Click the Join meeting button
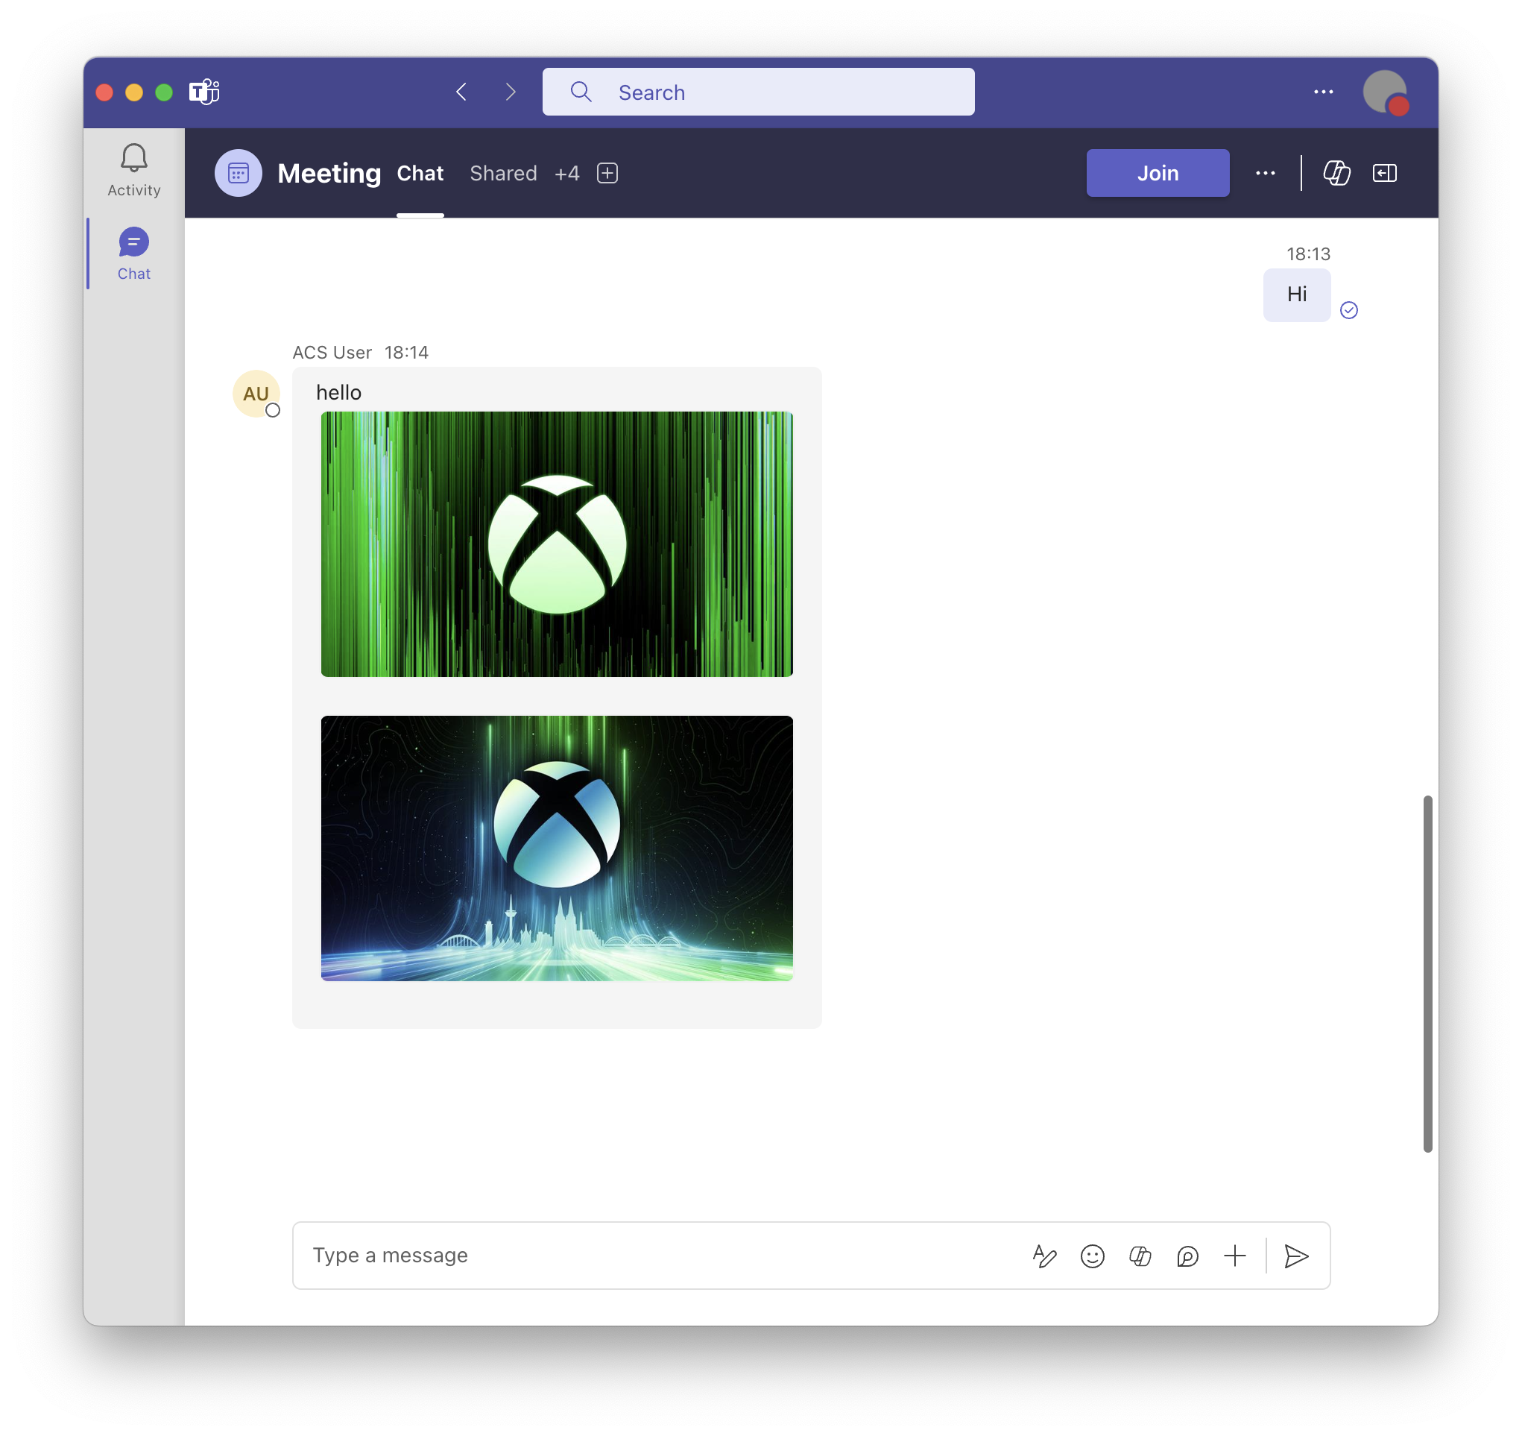 1158,171
